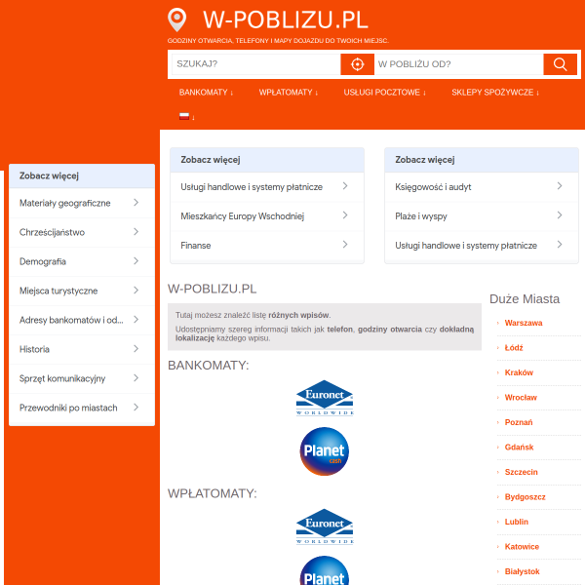Open the Finanse entry
This screenshot has width=585, height=585.
pyautogui.click(x=267, y=246)
